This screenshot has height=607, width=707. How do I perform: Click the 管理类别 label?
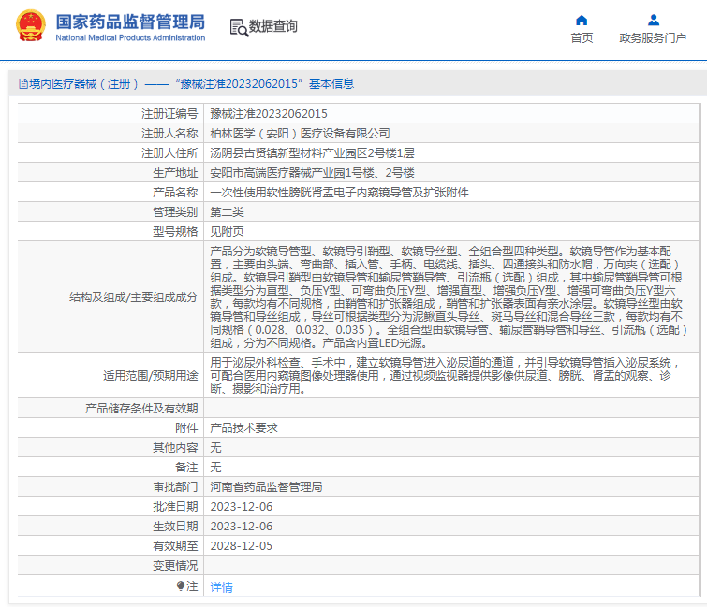point(175,212)
